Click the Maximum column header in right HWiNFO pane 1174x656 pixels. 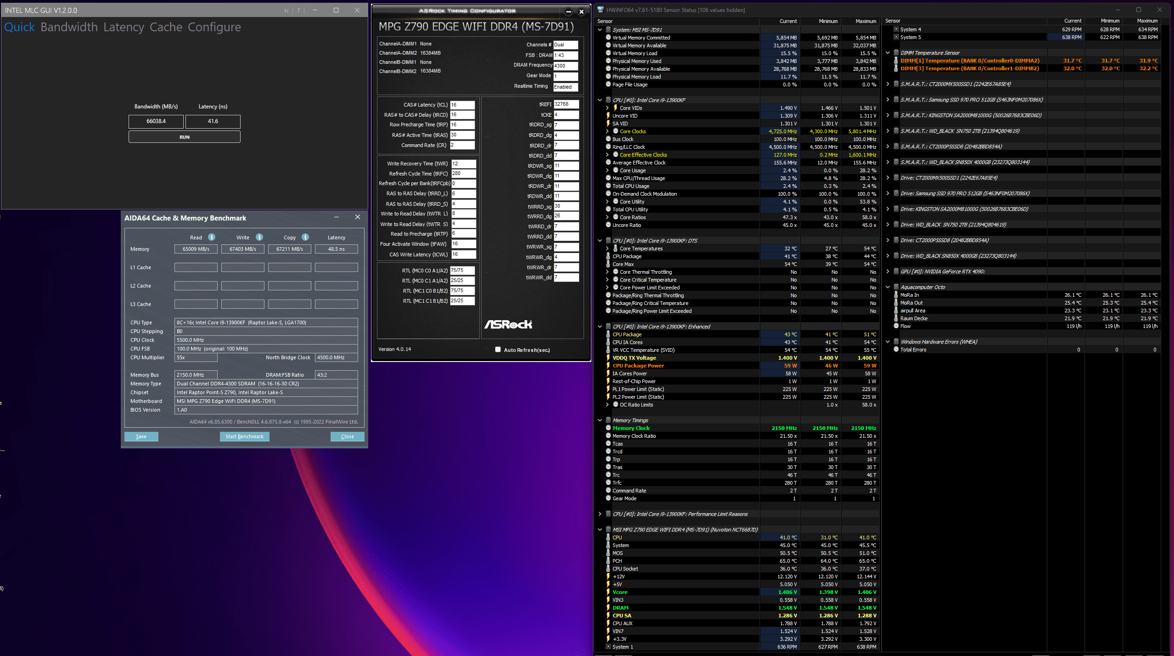point(1147,21)
